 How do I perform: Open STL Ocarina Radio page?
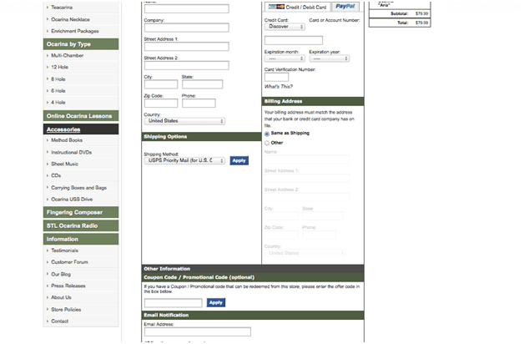pyautogui.click(x=72, y=225)
